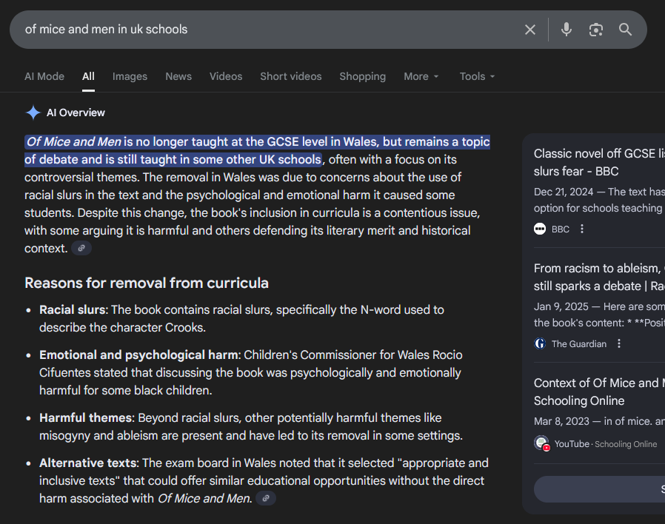665x524 pixels.
Task: Click the AI Overview sparkle icon
Action: (33, 112)
